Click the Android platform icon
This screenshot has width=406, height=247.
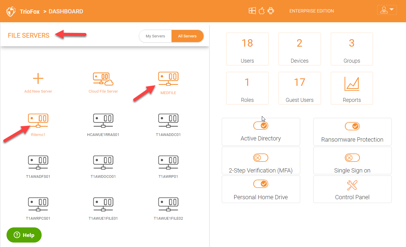click(x=270, y=11)
